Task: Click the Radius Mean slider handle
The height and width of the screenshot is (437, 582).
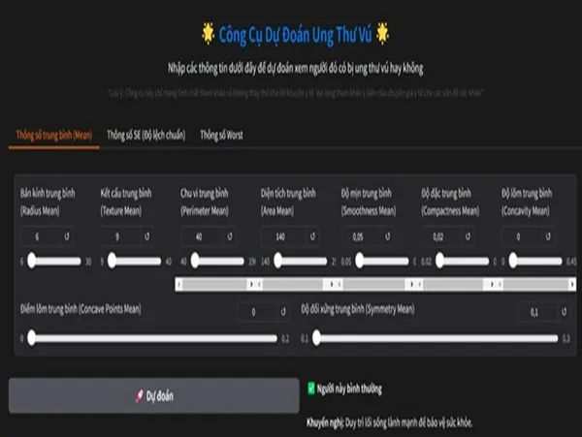Action: coord(32,261)
